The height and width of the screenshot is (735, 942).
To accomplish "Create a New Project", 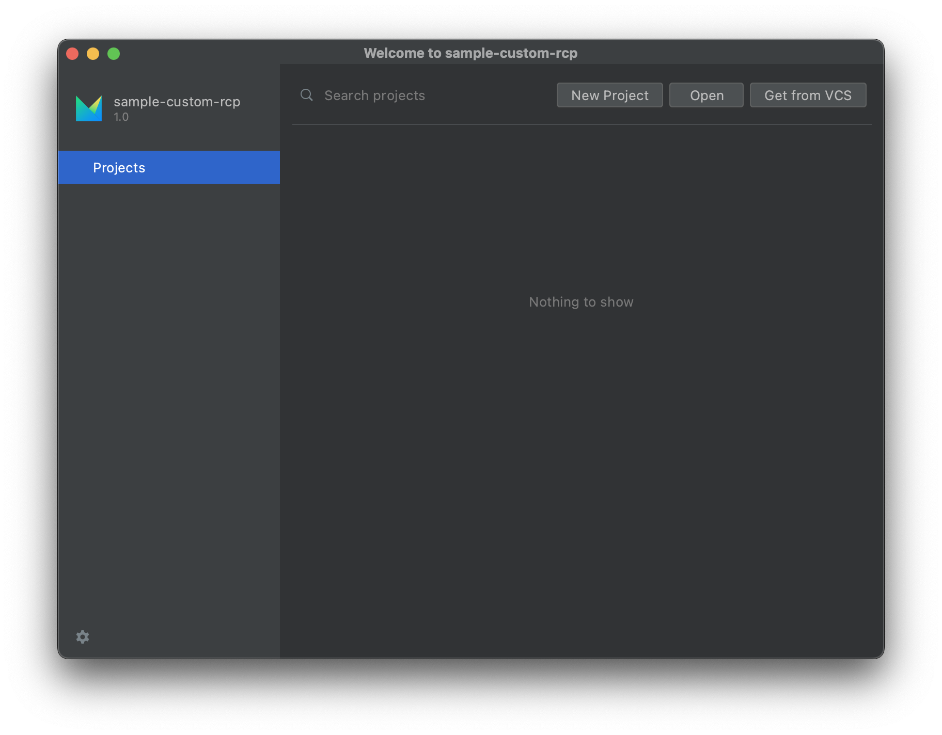I will click(x=609, y=95).
